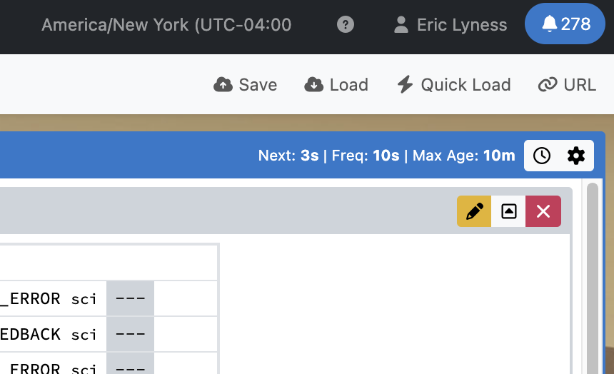This screenshot has width=614, height=374.
Task: Click the cloud upload Save icon
Action: pyautogui.click(x=223, y=85)
